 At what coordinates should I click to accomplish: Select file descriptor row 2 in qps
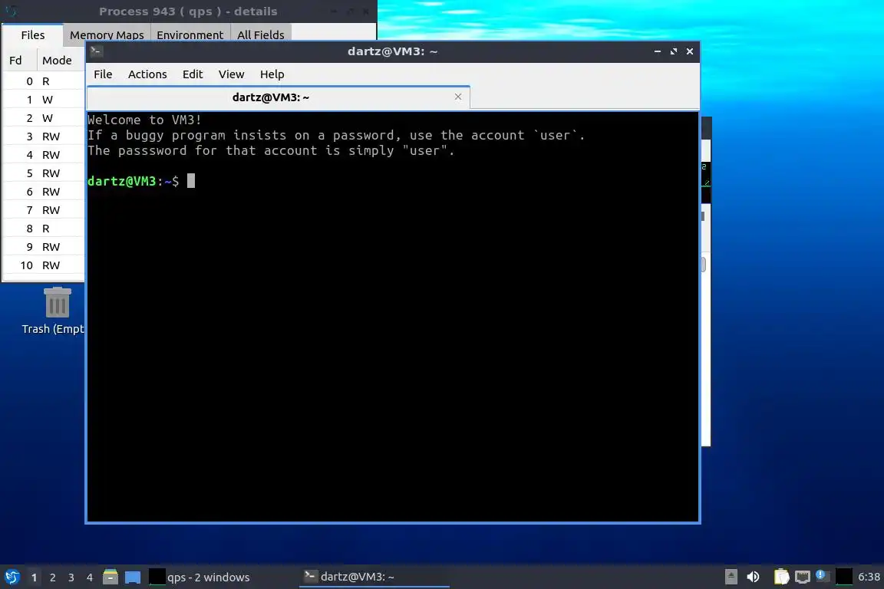[x=44, y=118]
